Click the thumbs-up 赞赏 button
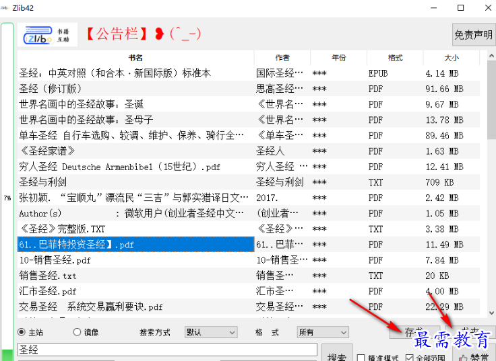The width and height of the screenshot is (496, 361). (474, 354)
